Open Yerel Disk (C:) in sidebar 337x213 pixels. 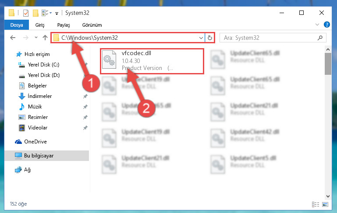click(x=43, y=65)
